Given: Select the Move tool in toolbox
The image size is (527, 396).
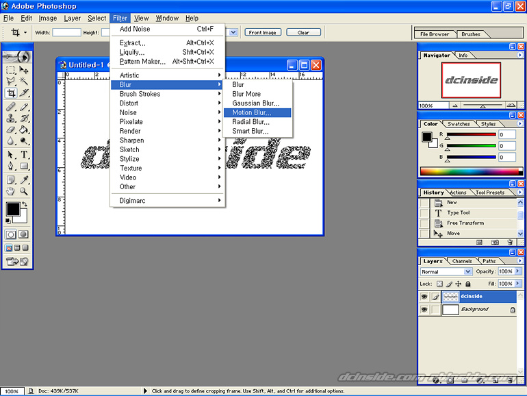Looking at the screenshot, I should [x=23, y=70].
